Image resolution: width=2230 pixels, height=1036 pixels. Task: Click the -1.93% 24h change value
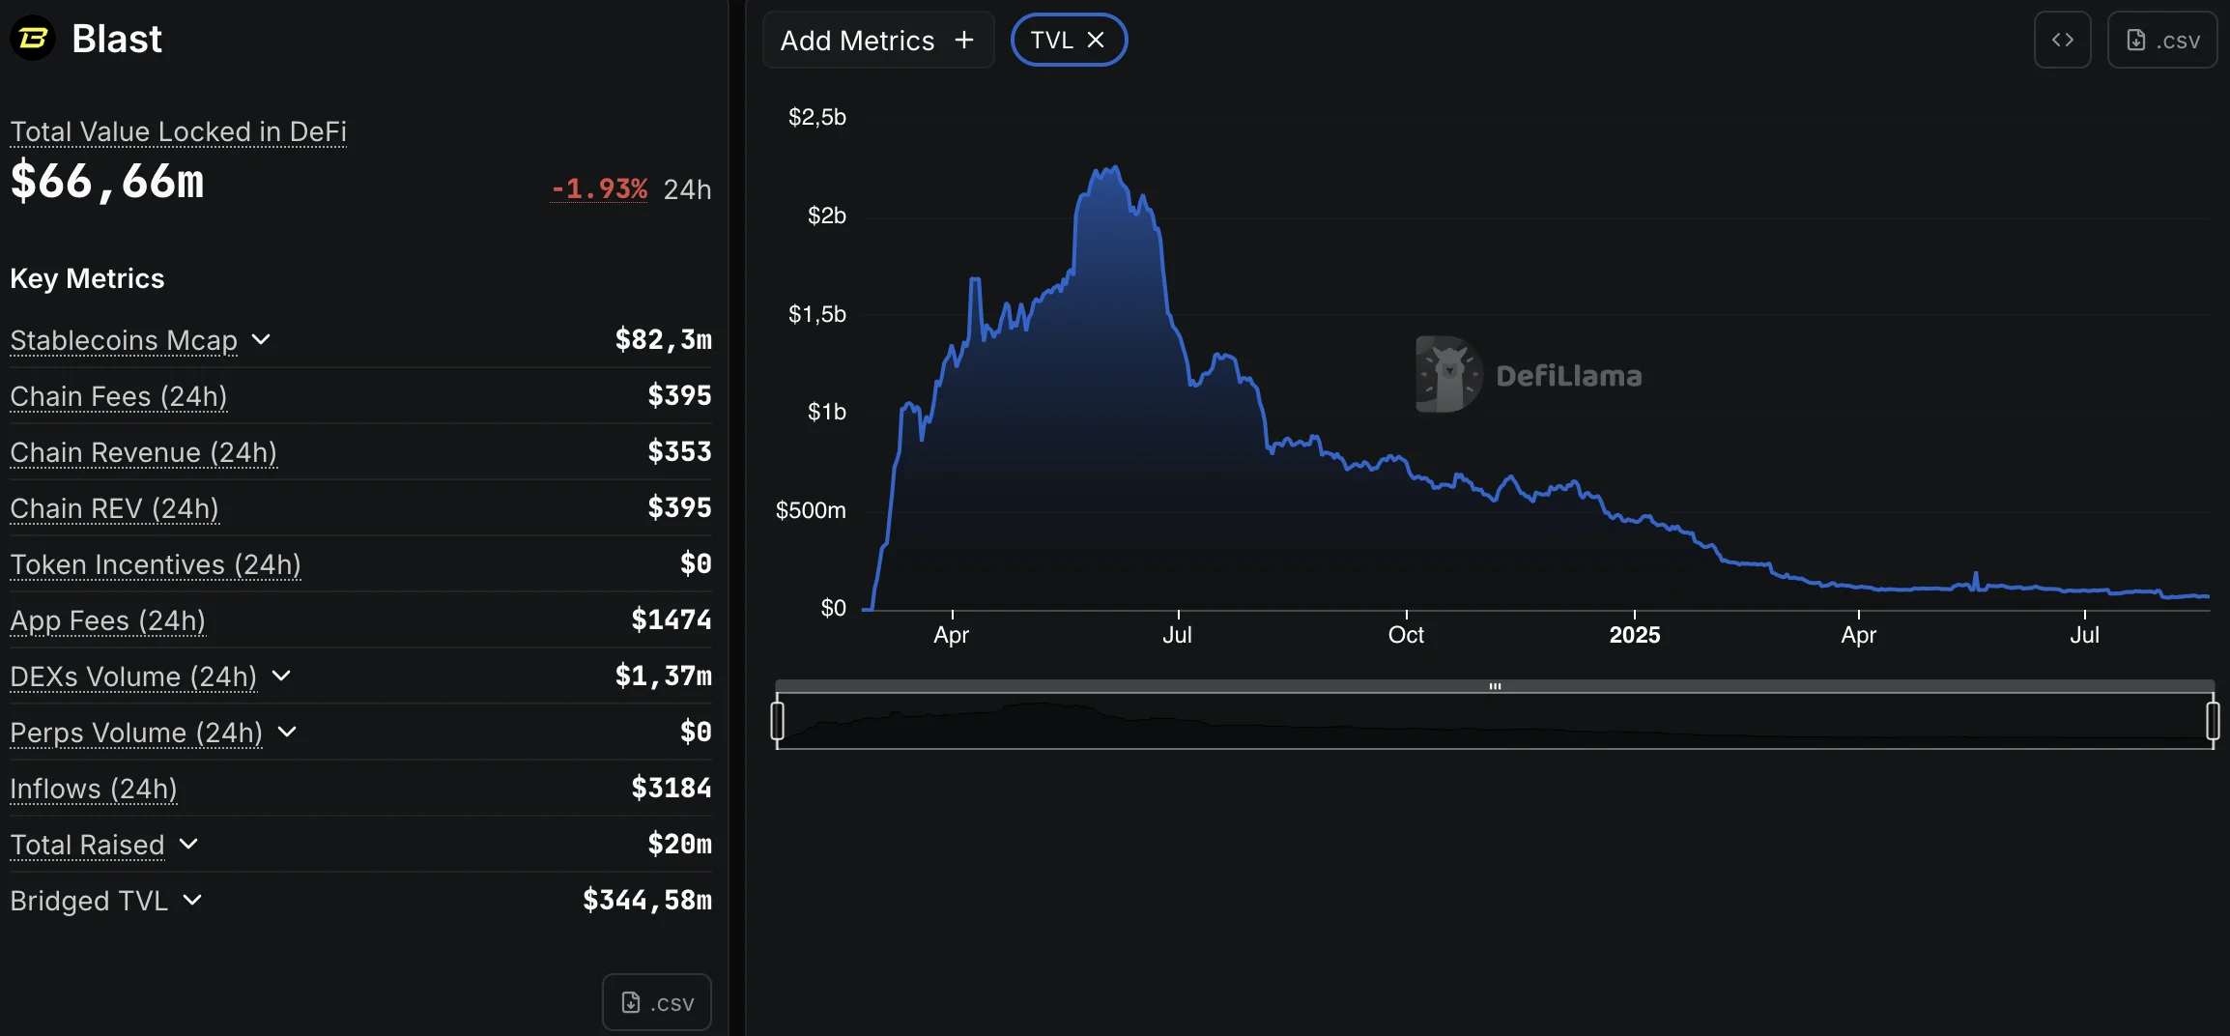(x=599, y=188)
